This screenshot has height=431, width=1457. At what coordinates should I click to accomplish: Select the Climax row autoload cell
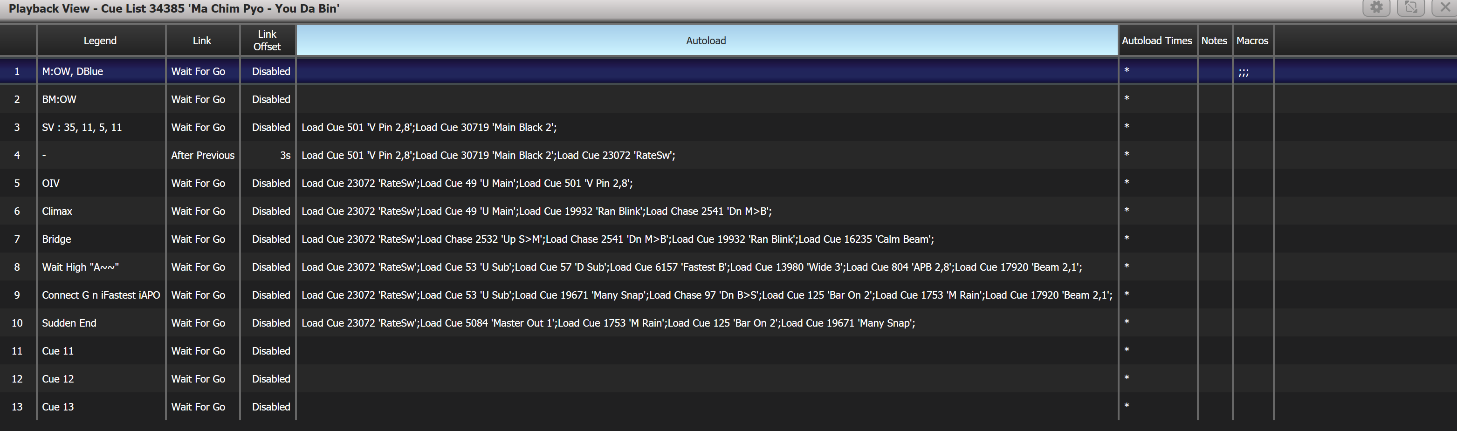707,211
